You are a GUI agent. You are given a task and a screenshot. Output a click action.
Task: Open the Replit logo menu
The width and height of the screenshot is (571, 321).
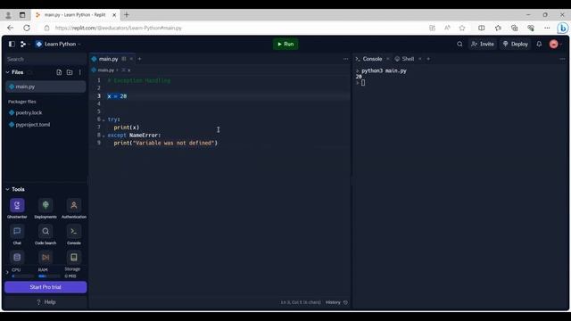(x=23, y=44)
